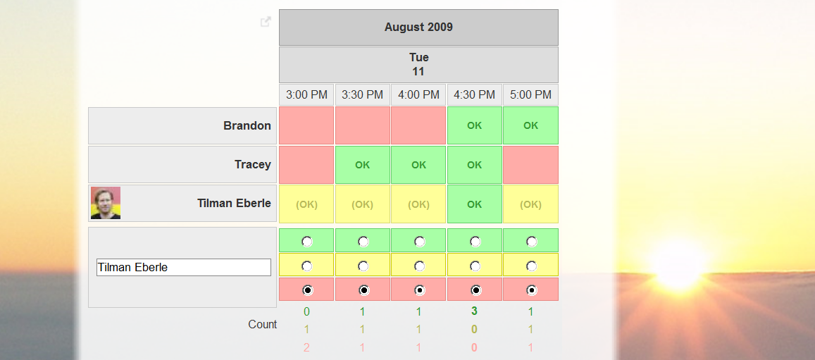The height and width of the screenshot is (360, 815).
Task: Mark 5:00 PM as not available
Action: (x=531, y=290)
